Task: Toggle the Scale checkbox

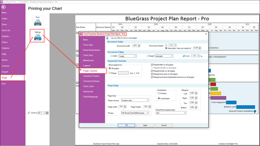Action: click(x=184, y=56)
